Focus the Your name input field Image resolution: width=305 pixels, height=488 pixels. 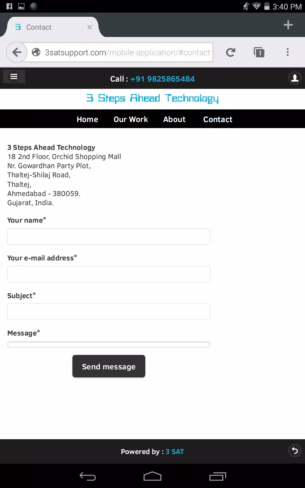pos(109,236)
